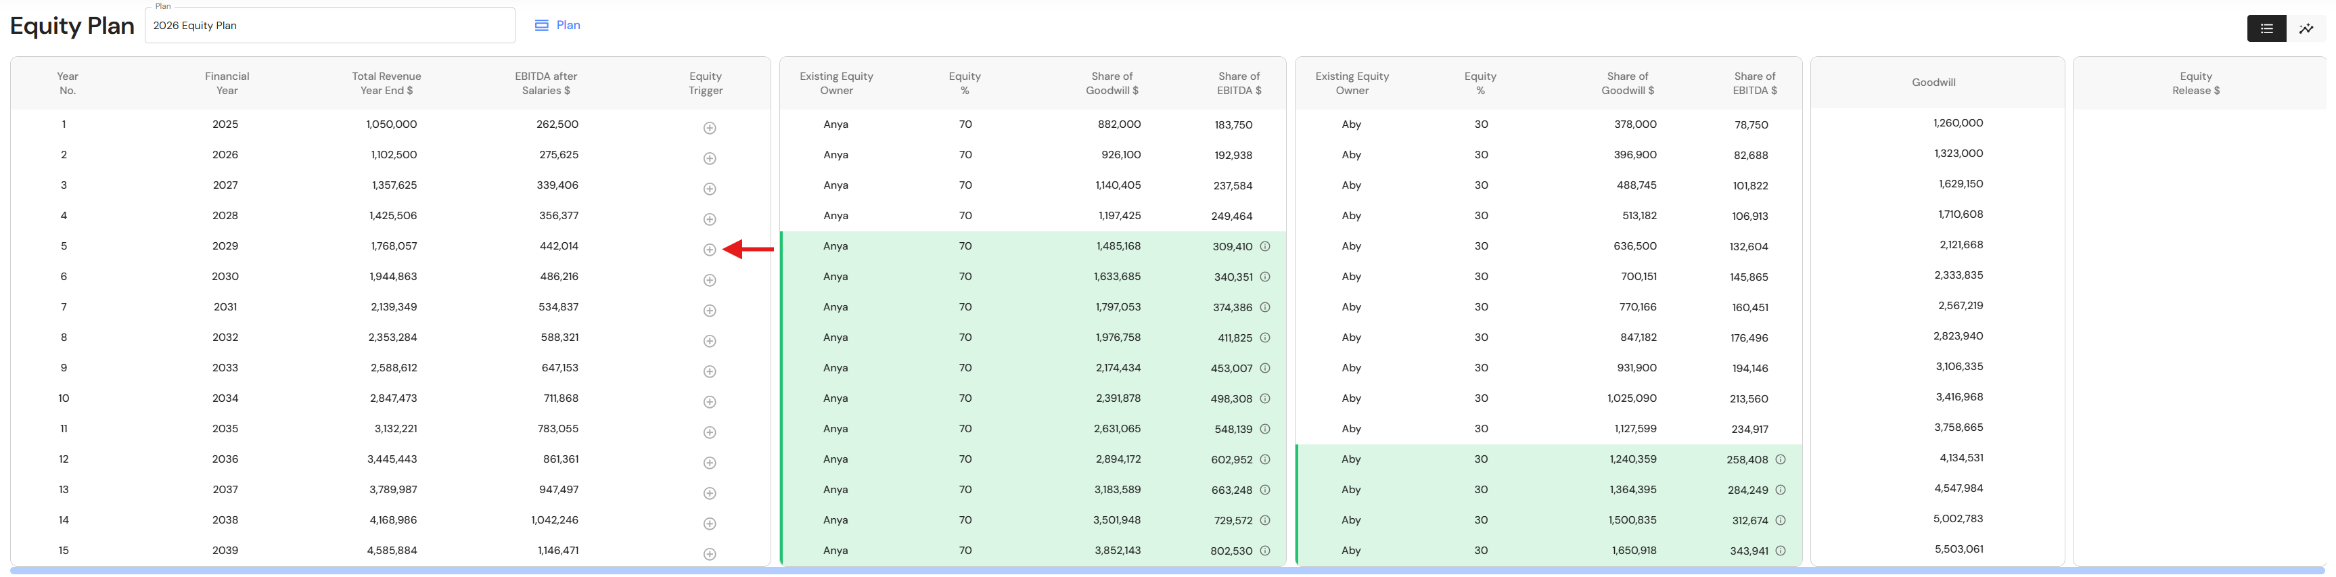
Task: Click equity trigger plus icon for 2032
Action: coord(710,341)
